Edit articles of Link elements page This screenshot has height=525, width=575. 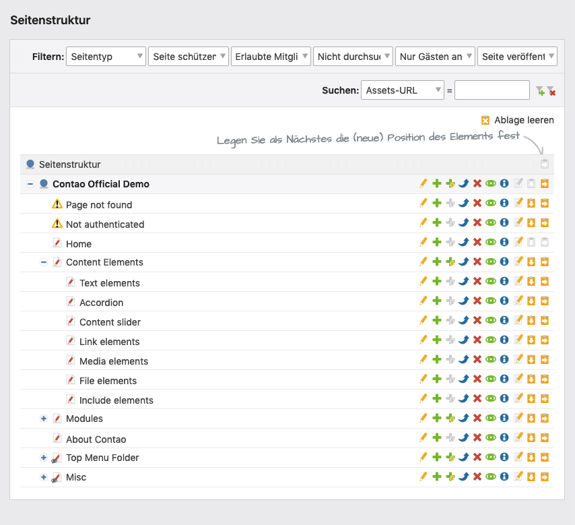click(x=518, y=340)
